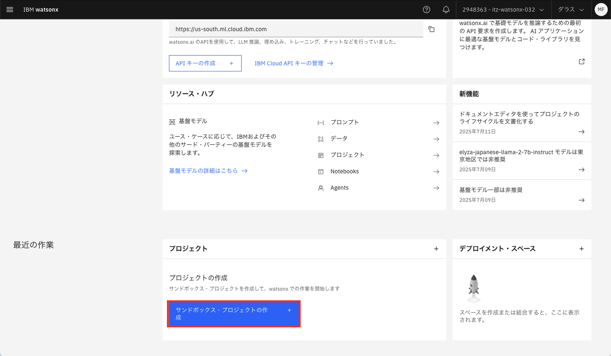Open 基盤モデルの詳細はこちら link
This screenshot has height=356, width=611.
(208, 171)
